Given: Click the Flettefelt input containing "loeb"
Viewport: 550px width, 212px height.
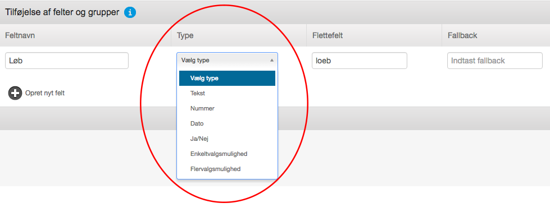Looking at the screenshot, I should (x=360, y=61).
